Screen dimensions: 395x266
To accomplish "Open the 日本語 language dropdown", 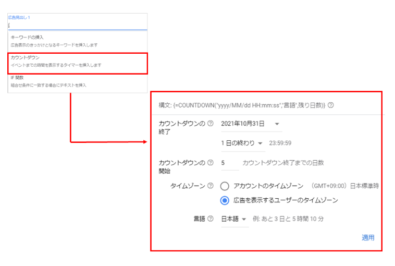I will pos(234,219).
